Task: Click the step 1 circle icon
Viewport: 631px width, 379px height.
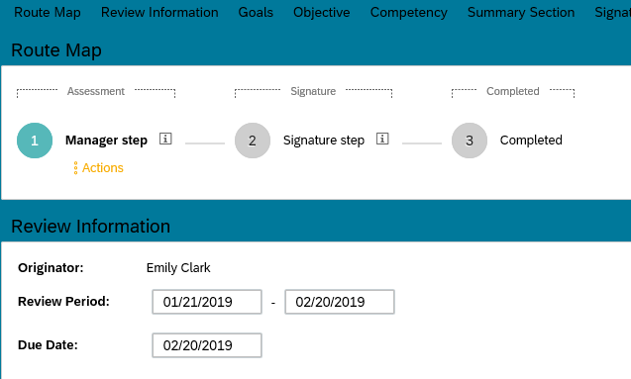Action: tap(35, 141)
